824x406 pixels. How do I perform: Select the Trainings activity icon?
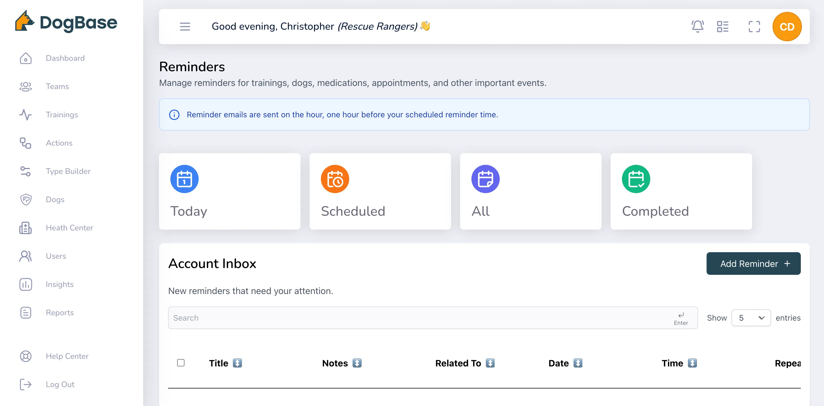pos(25,115)
